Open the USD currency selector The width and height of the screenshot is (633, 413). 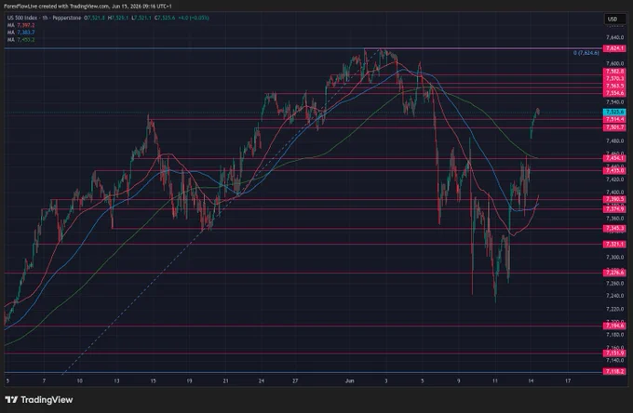click(x=614, y=19)
